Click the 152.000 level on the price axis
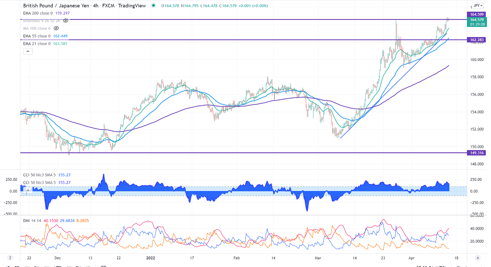The height and width of the screenshot is (267, 491). click(476, 129)
